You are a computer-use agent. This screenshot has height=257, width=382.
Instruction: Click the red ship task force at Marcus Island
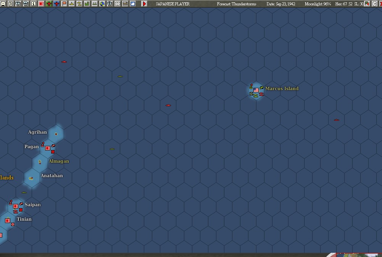[x=261, y=94]
